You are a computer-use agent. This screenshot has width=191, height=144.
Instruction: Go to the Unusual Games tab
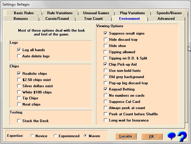[96, 13]
